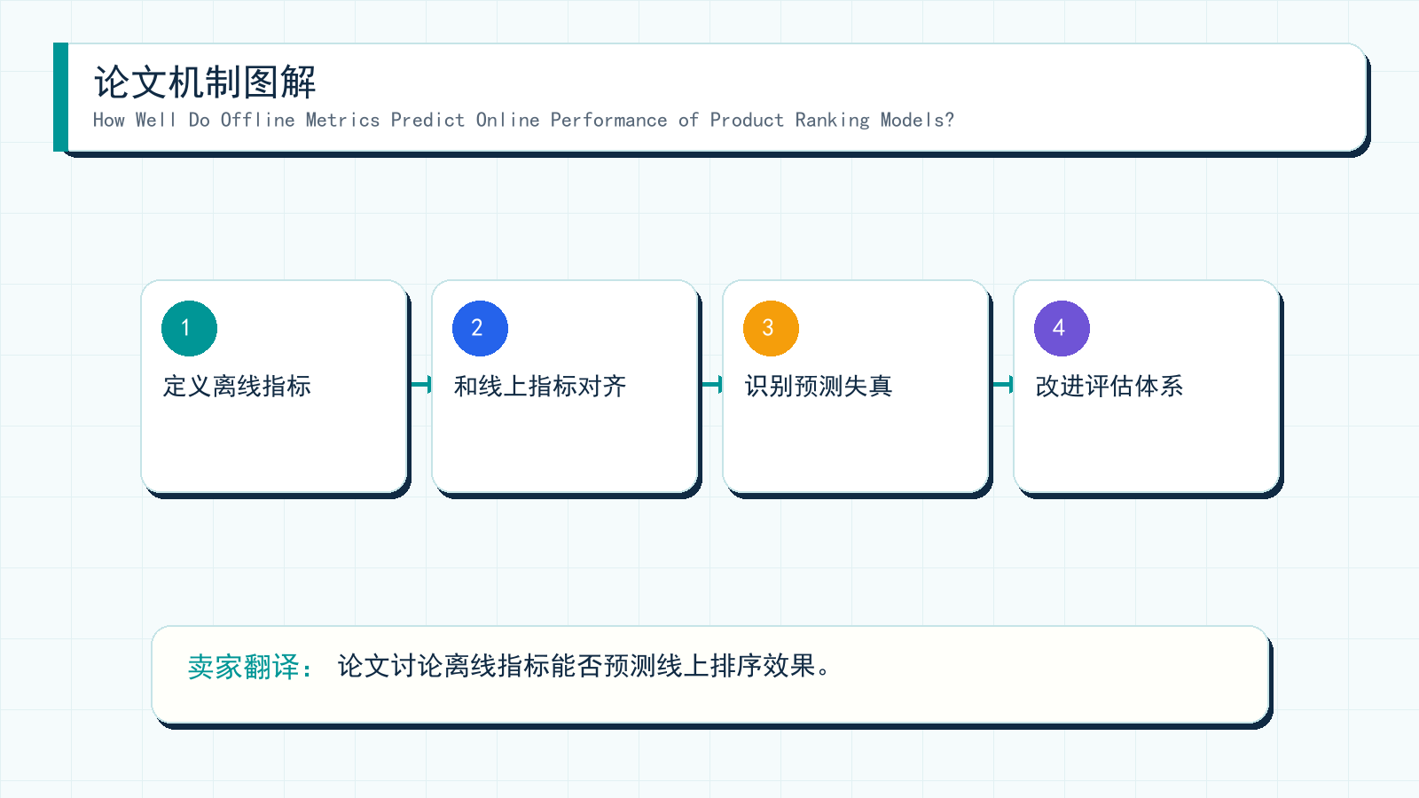Click the orange step 3 circle
Image resolution: width=1419 pixels, height=798 pixels.
(771, 328)
